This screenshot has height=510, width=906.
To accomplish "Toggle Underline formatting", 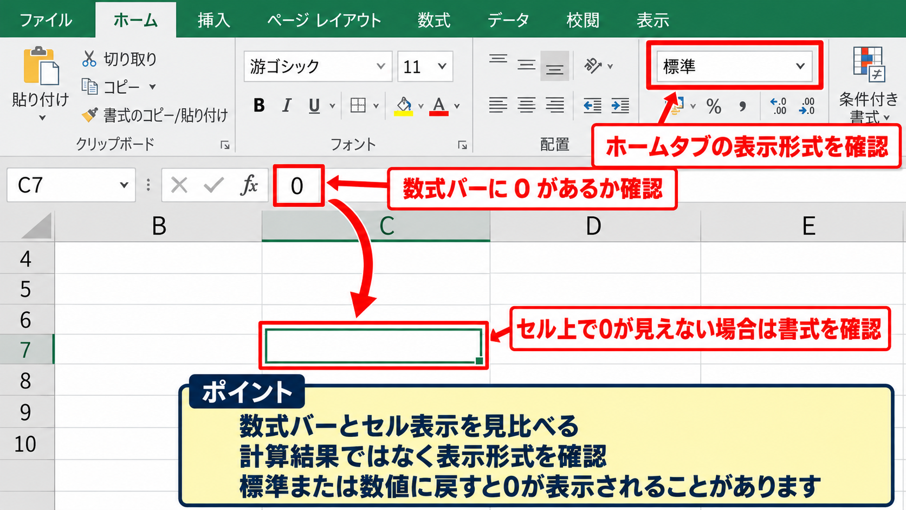I will [x=314, y=105].
